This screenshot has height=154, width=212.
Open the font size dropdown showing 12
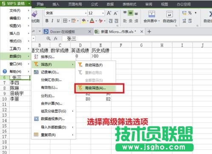click(103, 13)
